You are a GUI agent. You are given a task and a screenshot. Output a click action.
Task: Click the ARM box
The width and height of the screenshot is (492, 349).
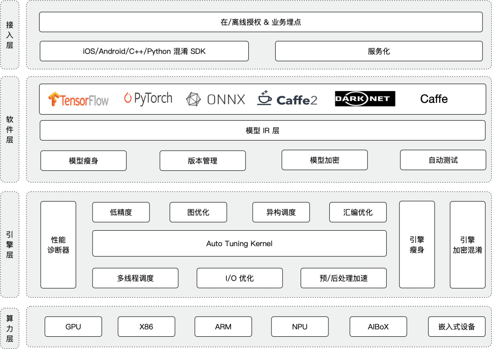pyautogui.click(x=223, y=326)
